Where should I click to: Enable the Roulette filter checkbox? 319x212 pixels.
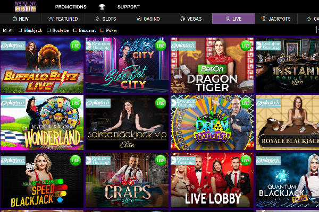(48, 30)
